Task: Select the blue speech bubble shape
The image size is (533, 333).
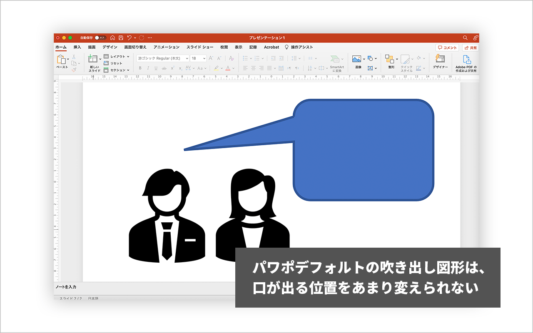Action: tap(363, 150)
